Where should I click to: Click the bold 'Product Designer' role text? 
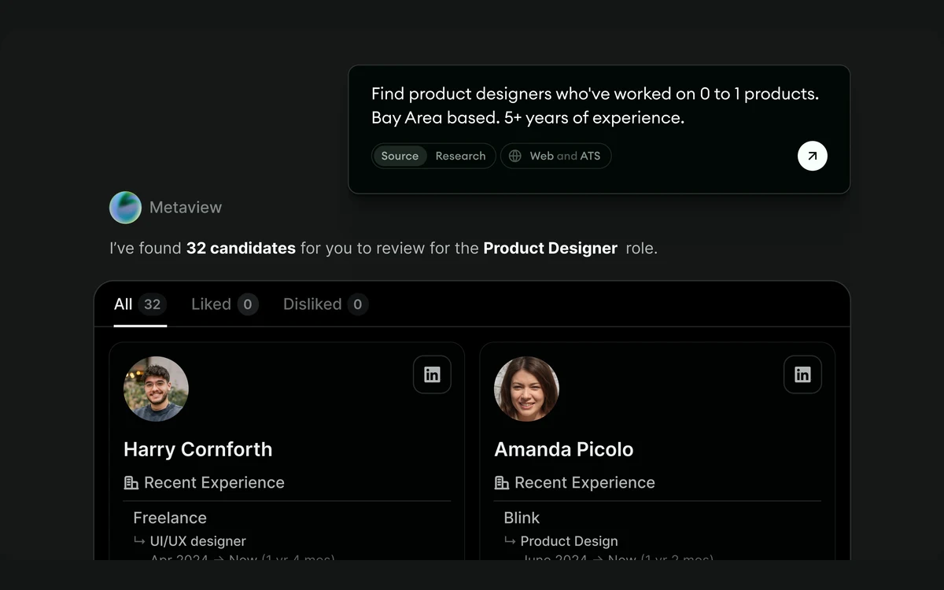pyautogui.click(x=550, y=249)
